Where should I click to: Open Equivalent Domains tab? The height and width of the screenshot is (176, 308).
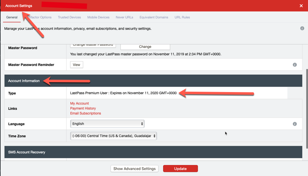[154, 17]
